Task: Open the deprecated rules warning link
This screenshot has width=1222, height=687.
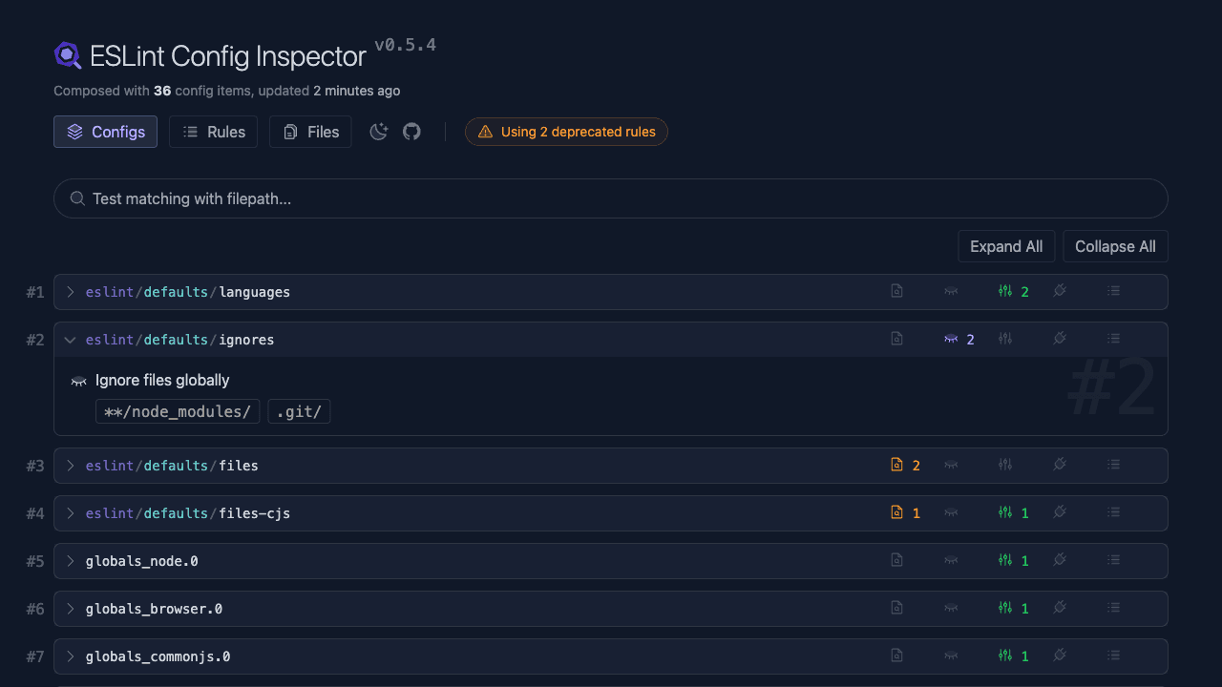Action: (566, 132)
